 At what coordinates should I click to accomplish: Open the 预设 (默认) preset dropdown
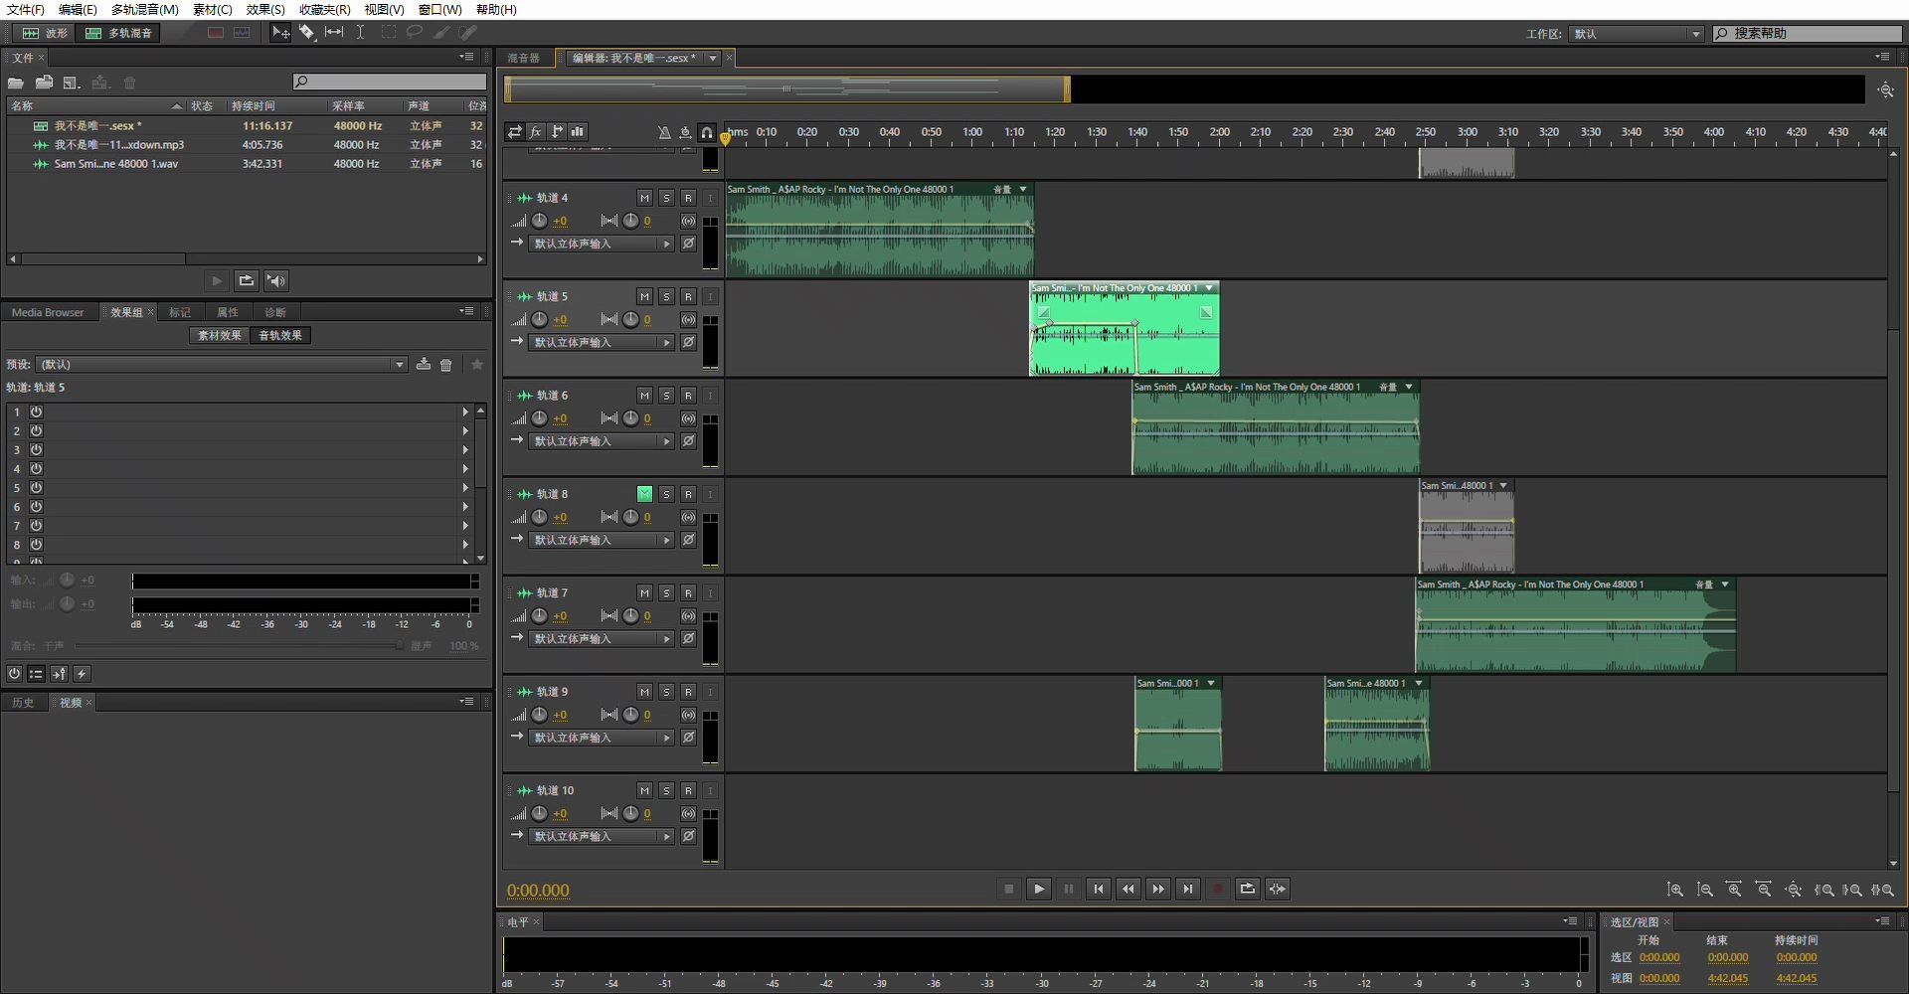click(x=221, y=365)
